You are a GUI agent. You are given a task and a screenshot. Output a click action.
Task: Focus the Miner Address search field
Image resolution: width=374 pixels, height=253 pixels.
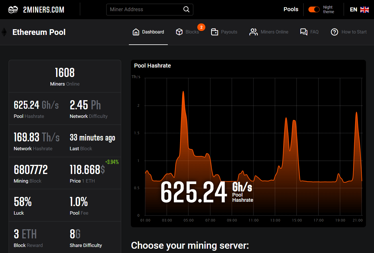(145, 9)
